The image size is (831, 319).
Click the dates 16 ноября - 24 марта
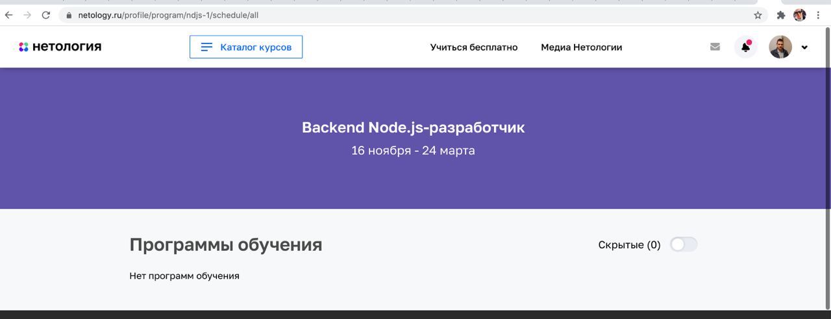click(x=413, y=150)
